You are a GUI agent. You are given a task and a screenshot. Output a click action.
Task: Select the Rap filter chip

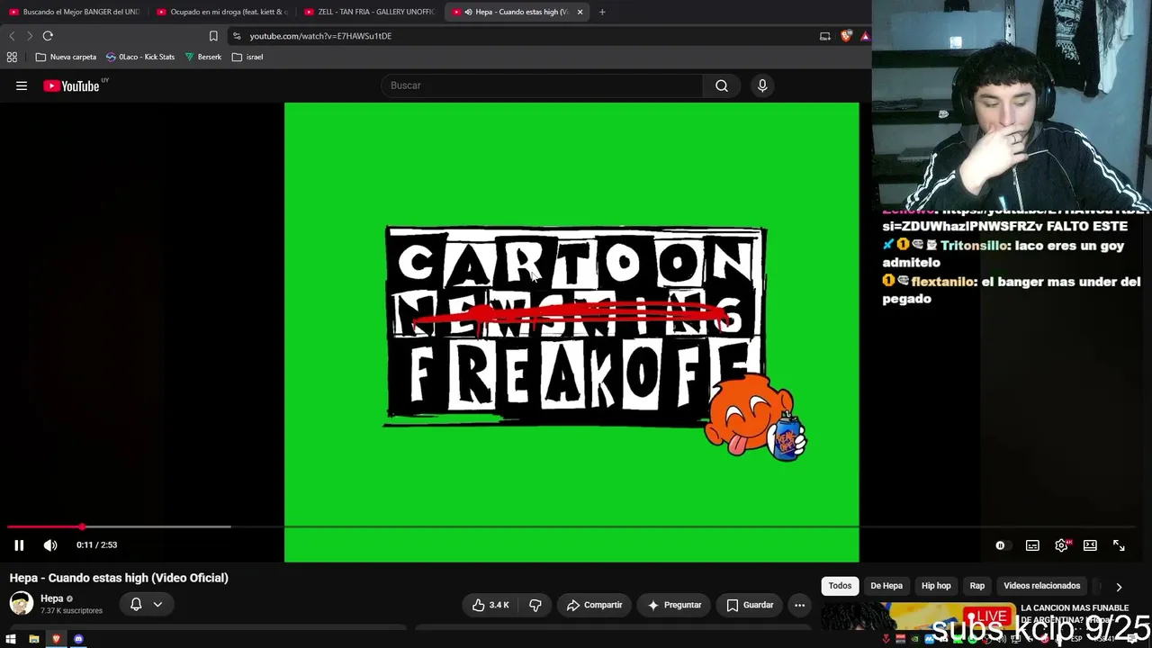click(977, 586)
